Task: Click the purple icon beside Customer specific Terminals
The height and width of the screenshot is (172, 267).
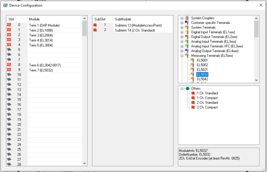Action: point(185,23)
